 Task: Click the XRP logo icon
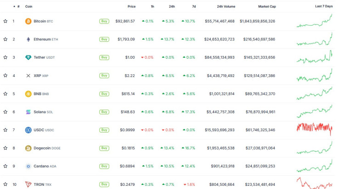point(28,76)
